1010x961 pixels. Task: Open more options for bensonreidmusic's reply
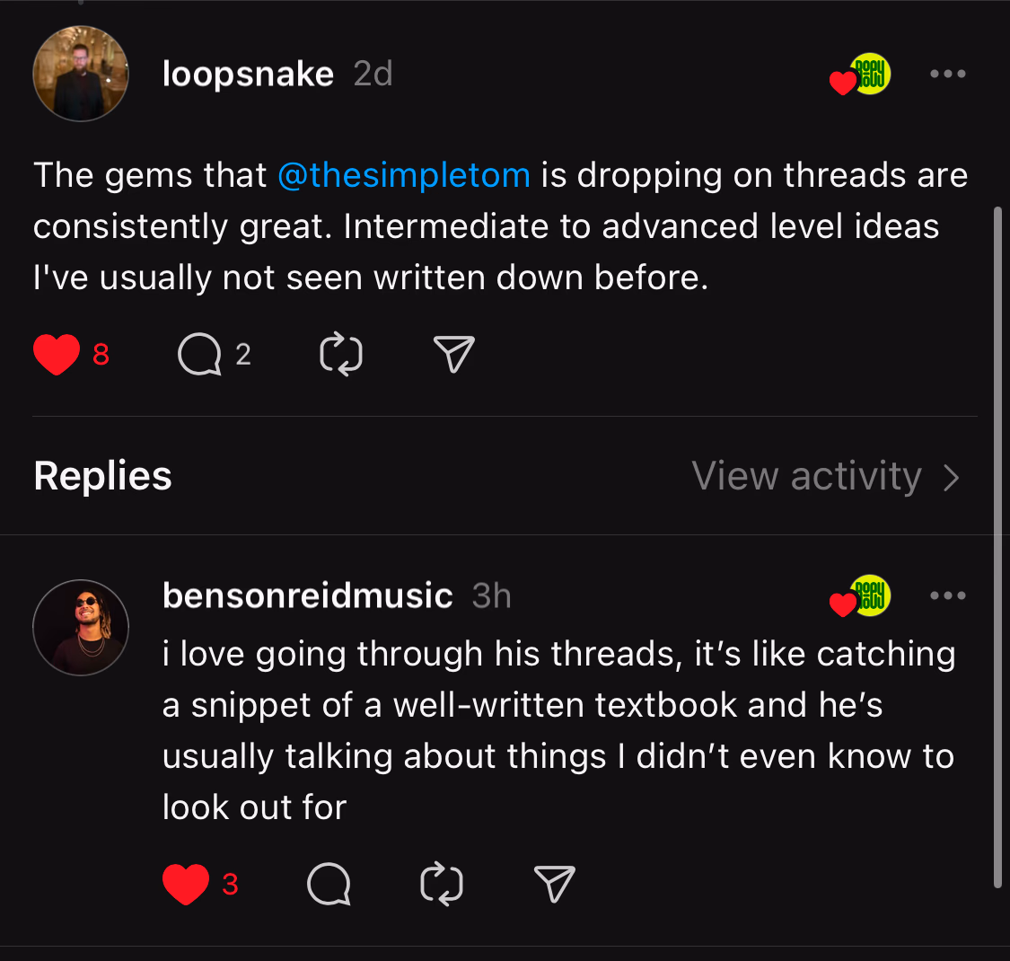pos(948,595)
